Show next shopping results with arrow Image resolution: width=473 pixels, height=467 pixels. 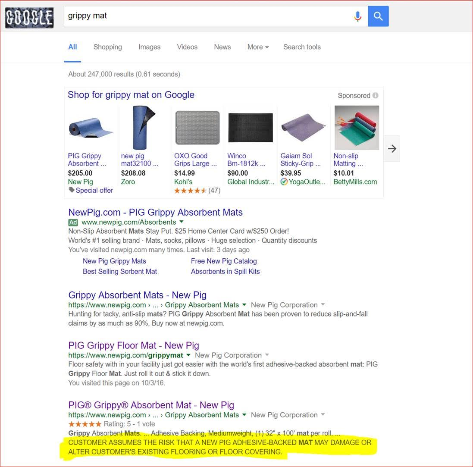(392, 149)
